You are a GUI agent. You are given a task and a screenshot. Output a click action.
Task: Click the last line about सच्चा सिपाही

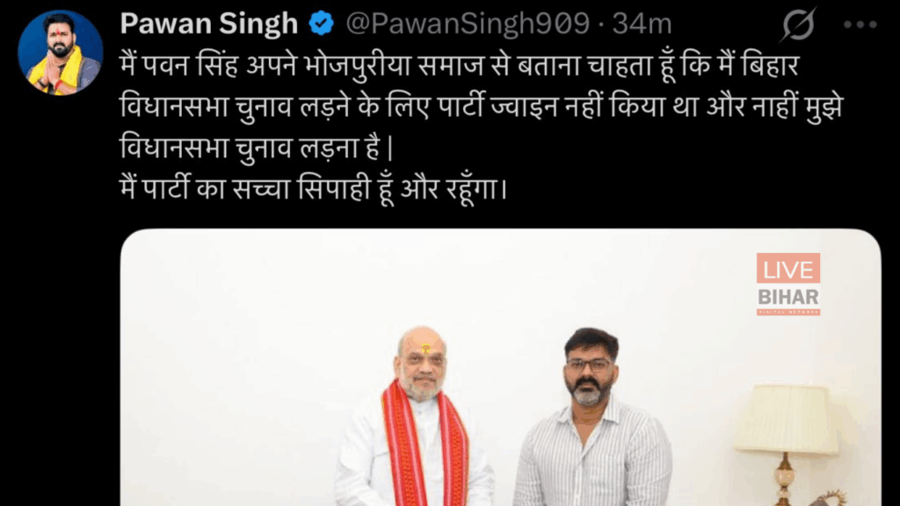pos(314,189)
